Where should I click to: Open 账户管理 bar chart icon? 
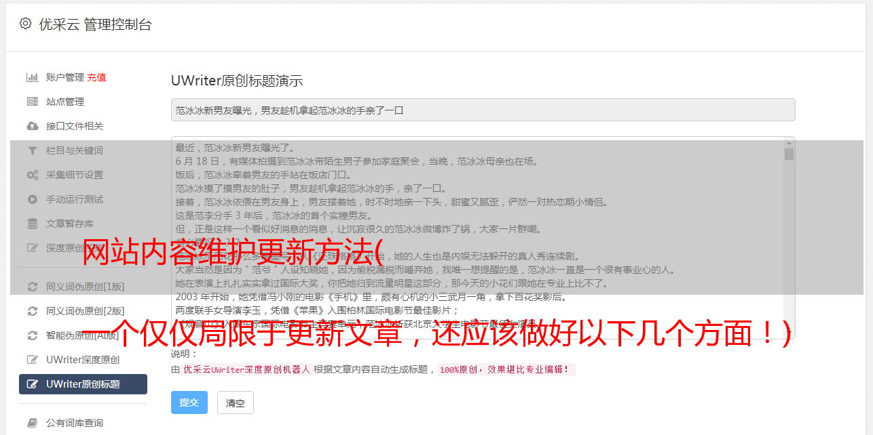point(32,77)
